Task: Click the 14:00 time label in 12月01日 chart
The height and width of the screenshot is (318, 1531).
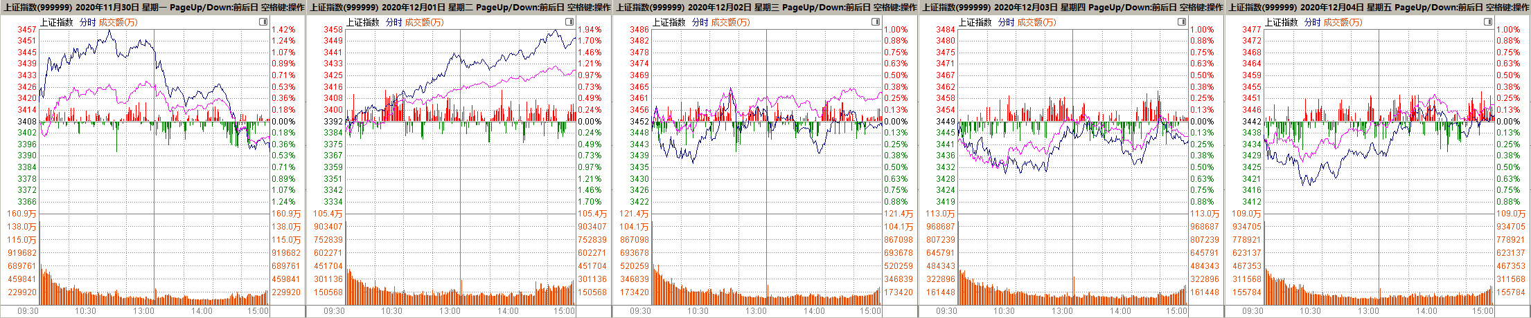Action: pyautogui.click(x=508, y=311)
